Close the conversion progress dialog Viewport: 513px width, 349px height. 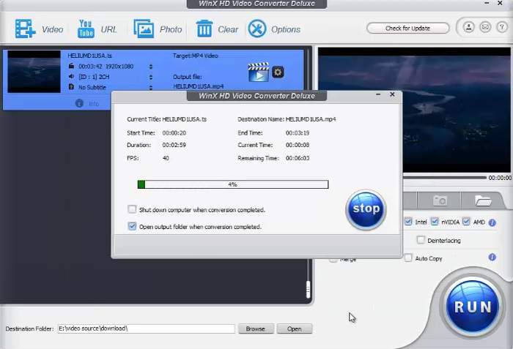tap(392, 94)
